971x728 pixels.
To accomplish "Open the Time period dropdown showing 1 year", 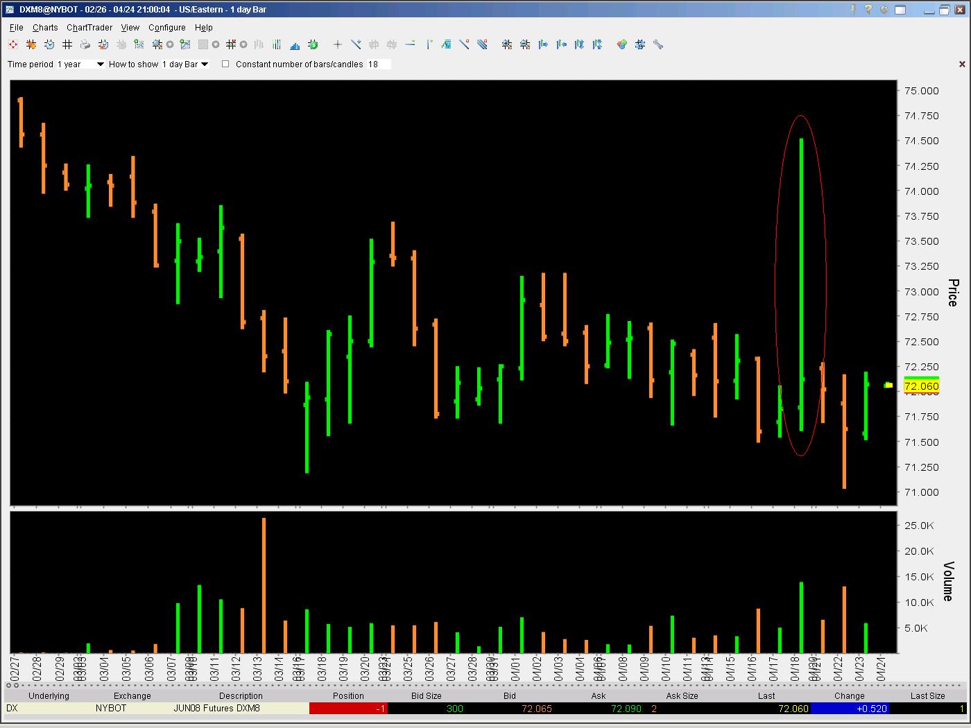I will (80, 64).
